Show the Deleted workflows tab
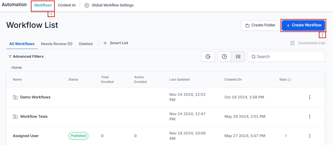This screenshot has height=145, width=333. (86, 44)
